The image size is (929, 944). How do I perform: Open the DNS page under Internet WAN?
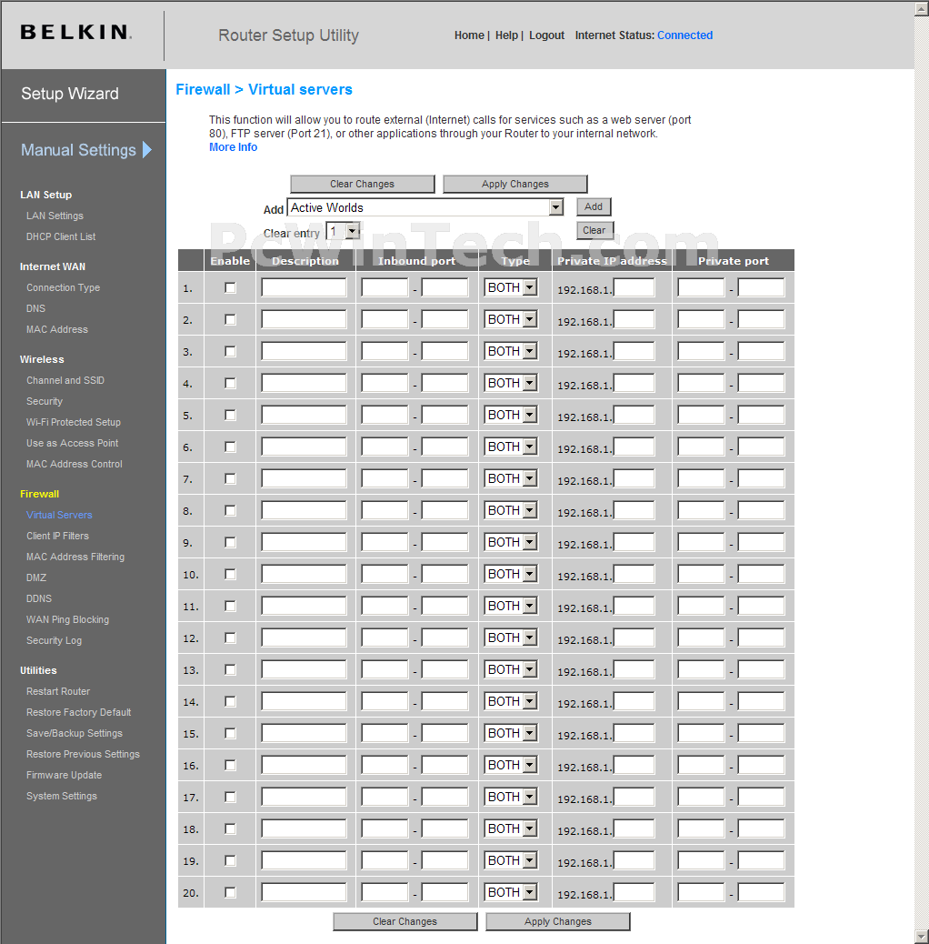click(35, 308)
